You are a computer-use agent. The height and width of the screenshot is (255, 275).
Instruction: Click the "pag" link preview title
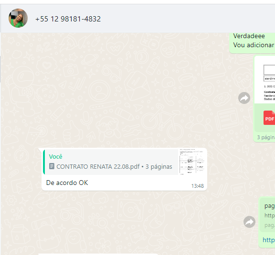[270, 206]
